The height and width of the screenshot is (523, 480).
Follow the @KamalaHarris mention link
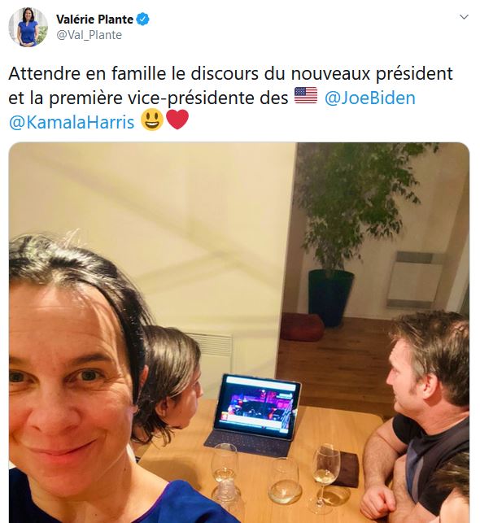[72, 122]
